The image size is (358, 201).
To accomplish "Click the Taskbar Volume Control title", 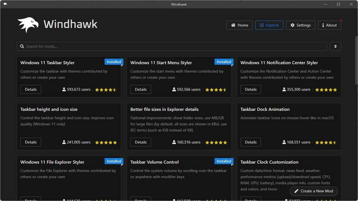I will click(x=154, y=162).
